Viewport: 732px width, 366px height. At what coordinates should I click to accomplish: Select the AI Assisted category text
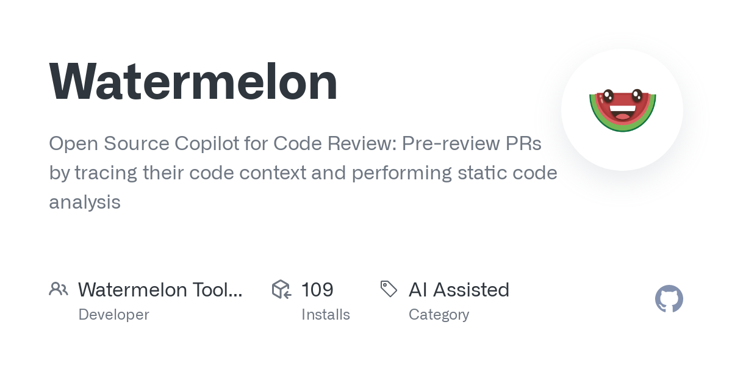point(459,290)
